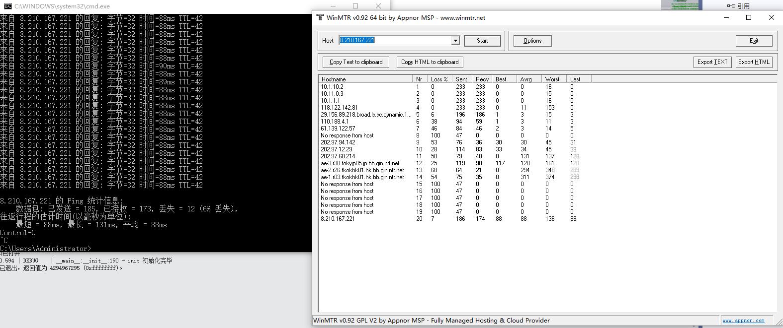This screenshot has height=328, width=783.
Task: Click the Export TEXT button
Action: 712,62
